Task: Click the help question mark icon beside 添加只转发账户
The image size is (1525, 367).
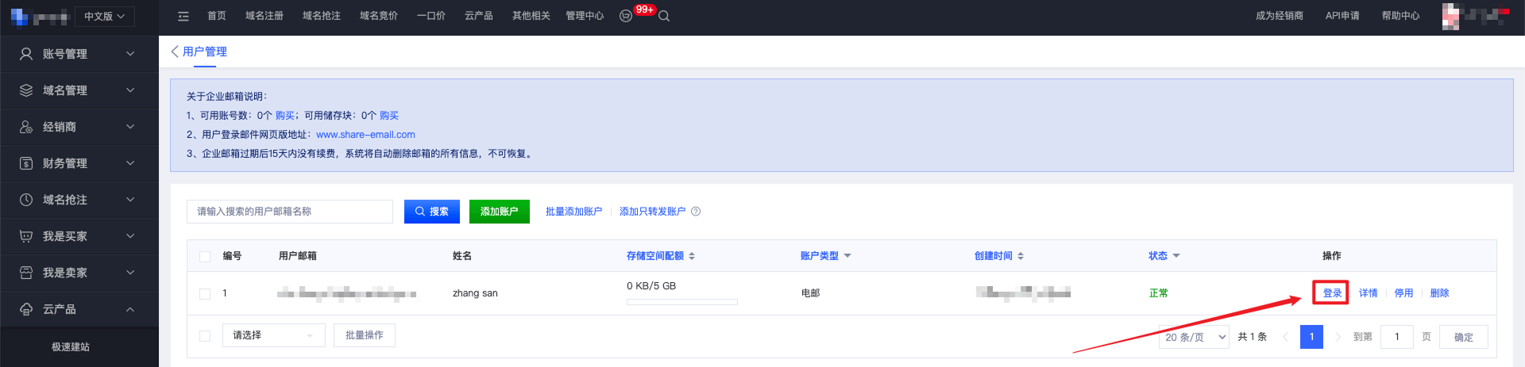Action: 696,212
